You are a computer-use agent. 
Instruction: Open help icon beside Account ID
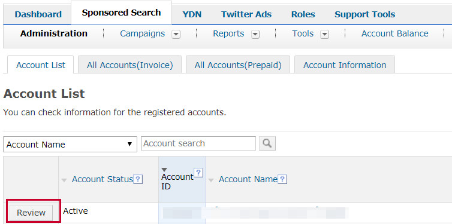tap(198, 173)
